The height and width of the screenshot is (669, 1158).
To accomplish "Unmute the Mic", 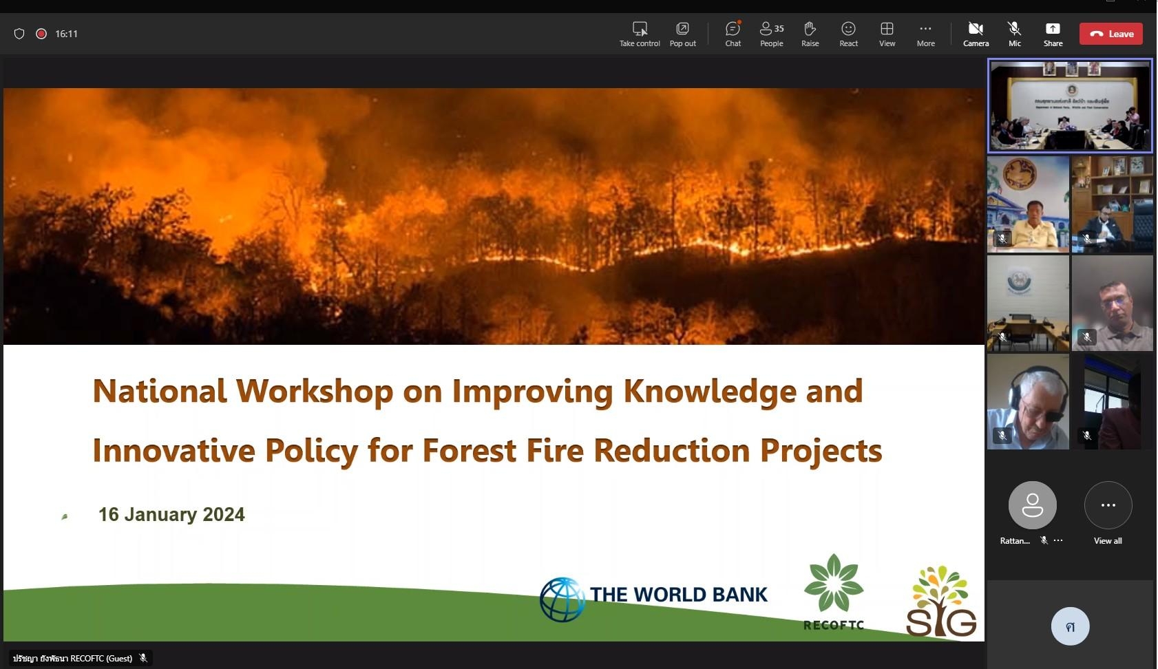I will (x=1014, y=29).
